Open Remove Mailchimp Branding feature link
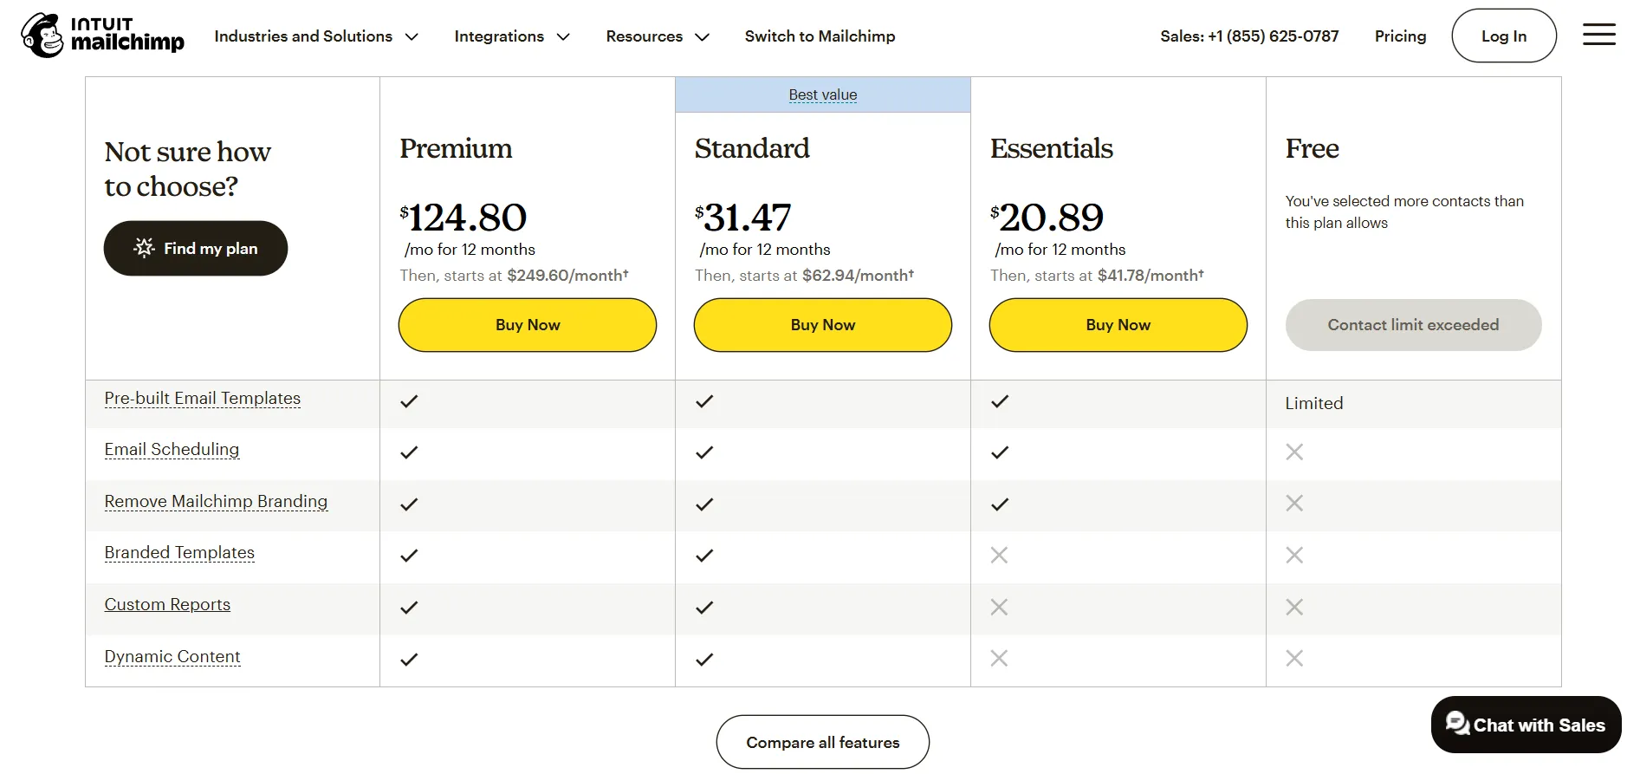 click(x=216, y=501)
